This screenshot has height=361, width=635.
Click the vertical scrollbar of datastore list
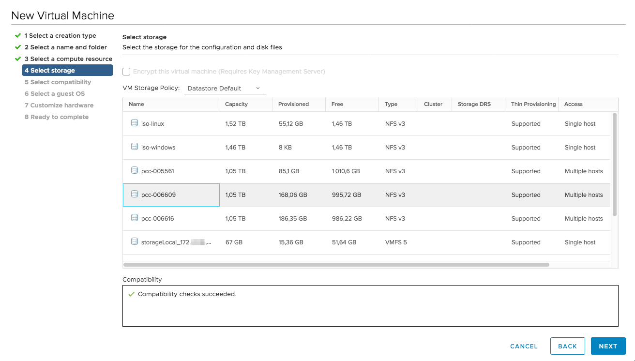615,165
